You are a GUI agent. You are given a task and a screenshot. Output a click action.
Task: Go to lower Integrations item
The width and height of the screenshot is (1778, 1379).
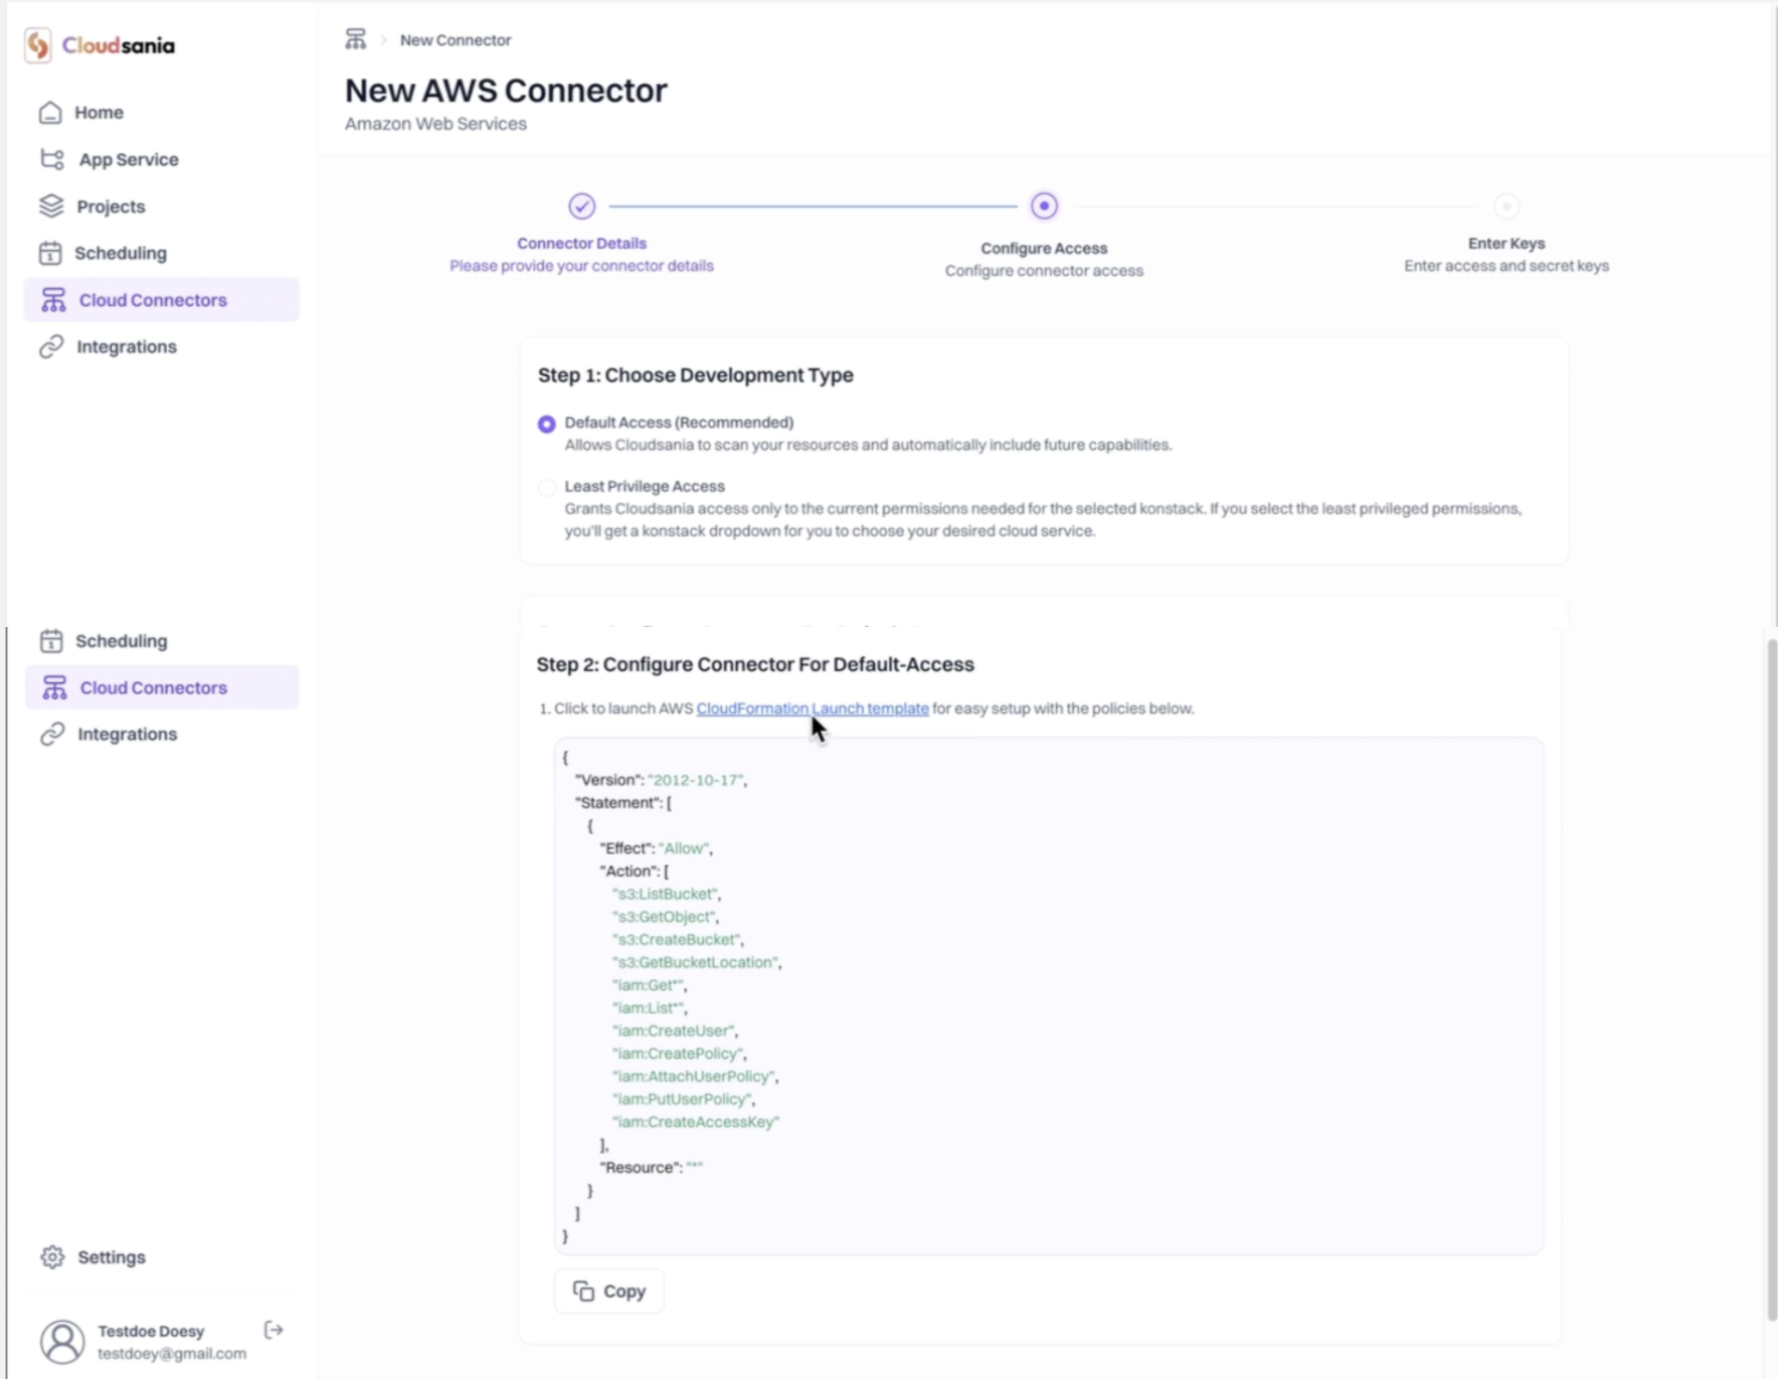click(161, 734)
